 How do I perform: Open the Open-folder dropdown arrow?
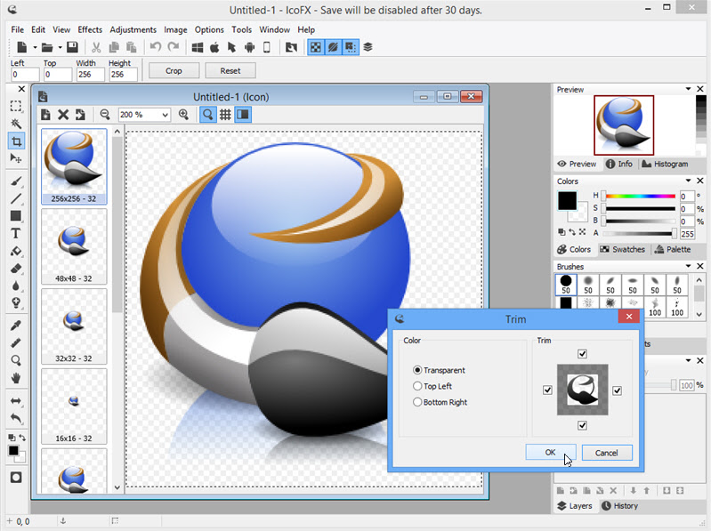coord(60,47)
